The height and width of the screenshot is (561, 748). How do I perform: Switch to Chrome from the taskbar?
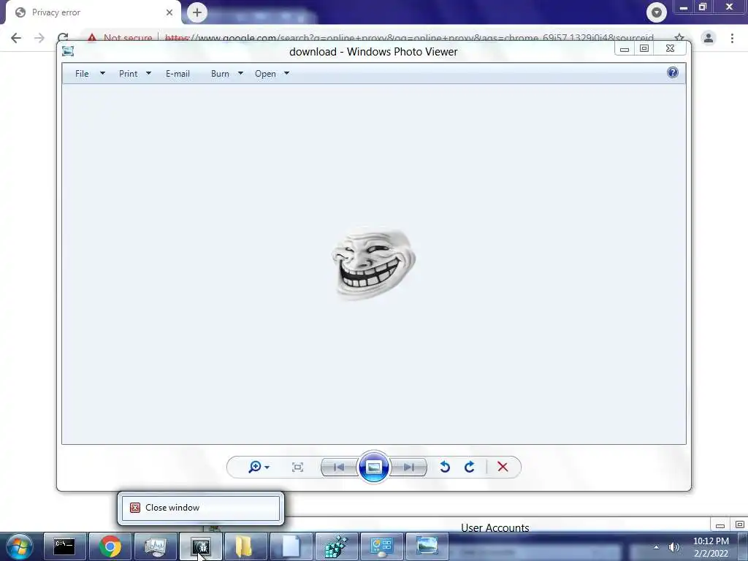(110, 546)
